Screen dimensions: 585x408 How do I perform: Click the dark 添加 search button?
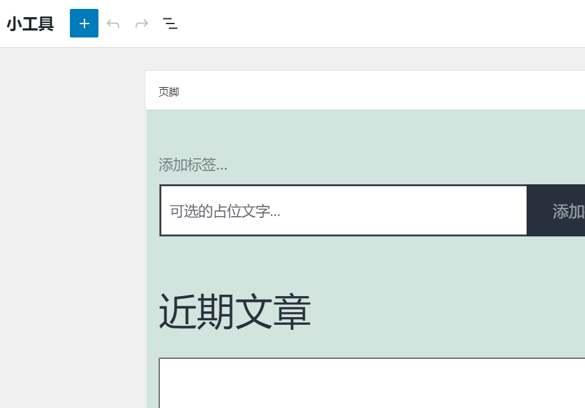pos(556,210)
